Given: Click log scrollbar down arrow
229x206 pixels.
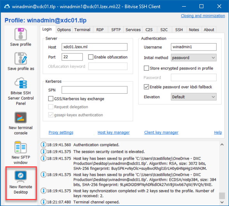Looking at the screenshot, I should pos(222,203).
